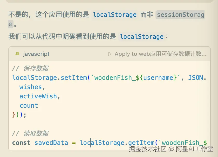Click localStorage inline code in first sentence
218x157 pixels.
pos(115,15)
